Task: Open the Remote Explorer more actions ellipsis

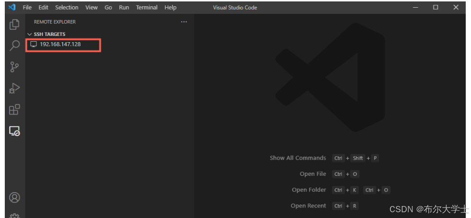Action: 184,22
